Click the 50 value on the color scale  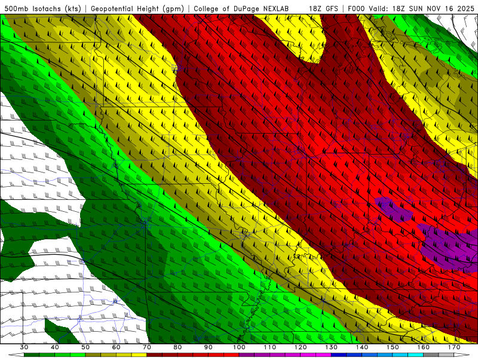pos(85,347)
